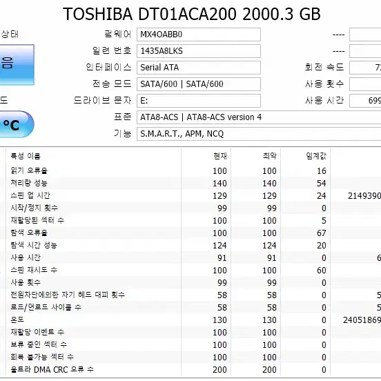Click threshold 16 in 읽기 오류율 row
Image resolution: width=381 pixels, height=381 pixels.
click(x=322, y=171)
